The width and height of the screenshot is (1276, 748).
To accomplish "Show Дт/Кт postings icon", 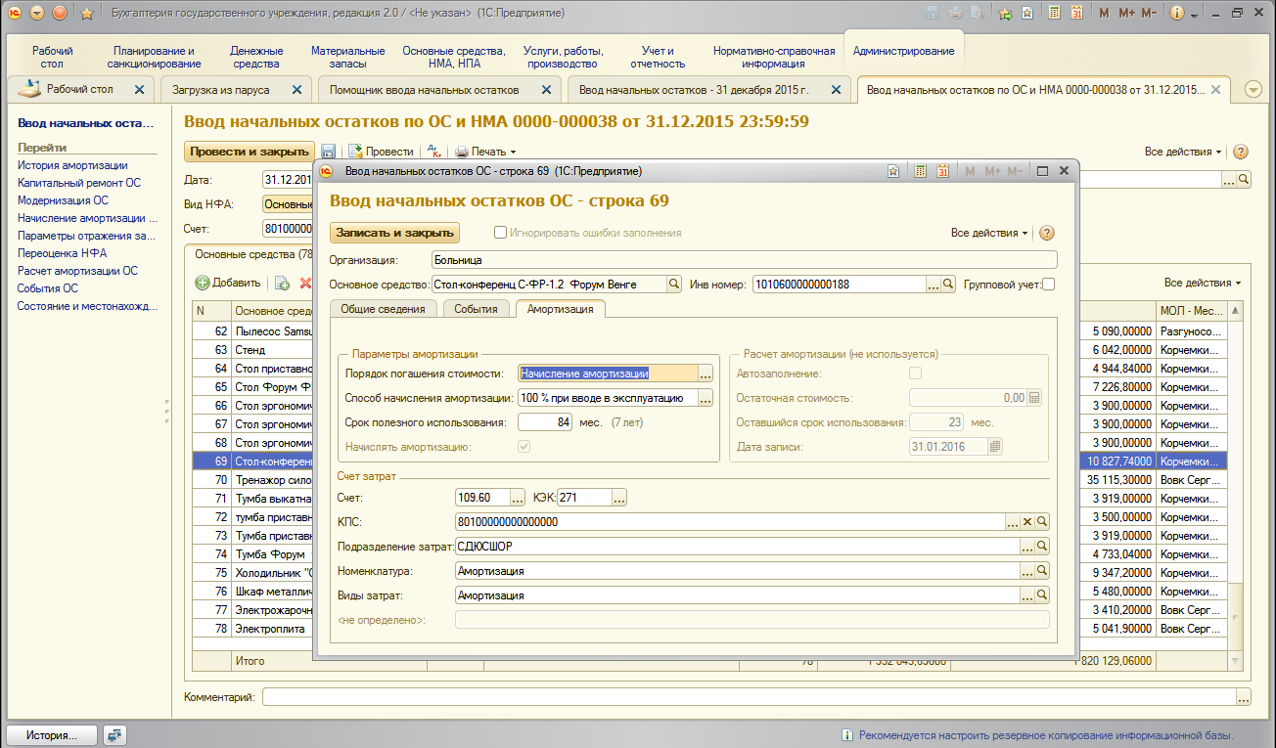I will (435, 152).
